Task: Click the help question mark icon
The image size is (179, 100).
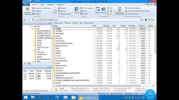Action: [x=155, y=4]
